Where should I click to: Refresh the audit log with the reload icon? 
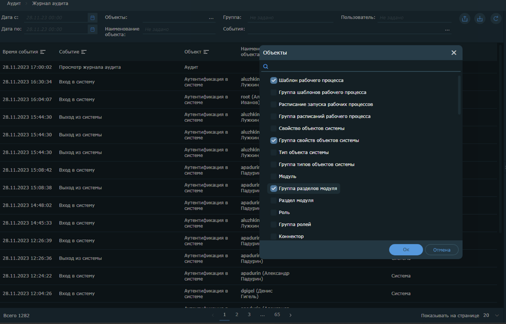pyautogui.click(x=495, y=19)
